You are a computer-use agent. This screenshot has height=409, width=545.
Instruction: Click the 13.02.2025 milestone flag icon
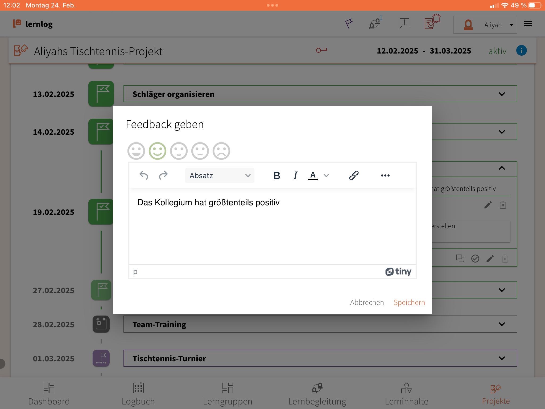coord(101,94)
